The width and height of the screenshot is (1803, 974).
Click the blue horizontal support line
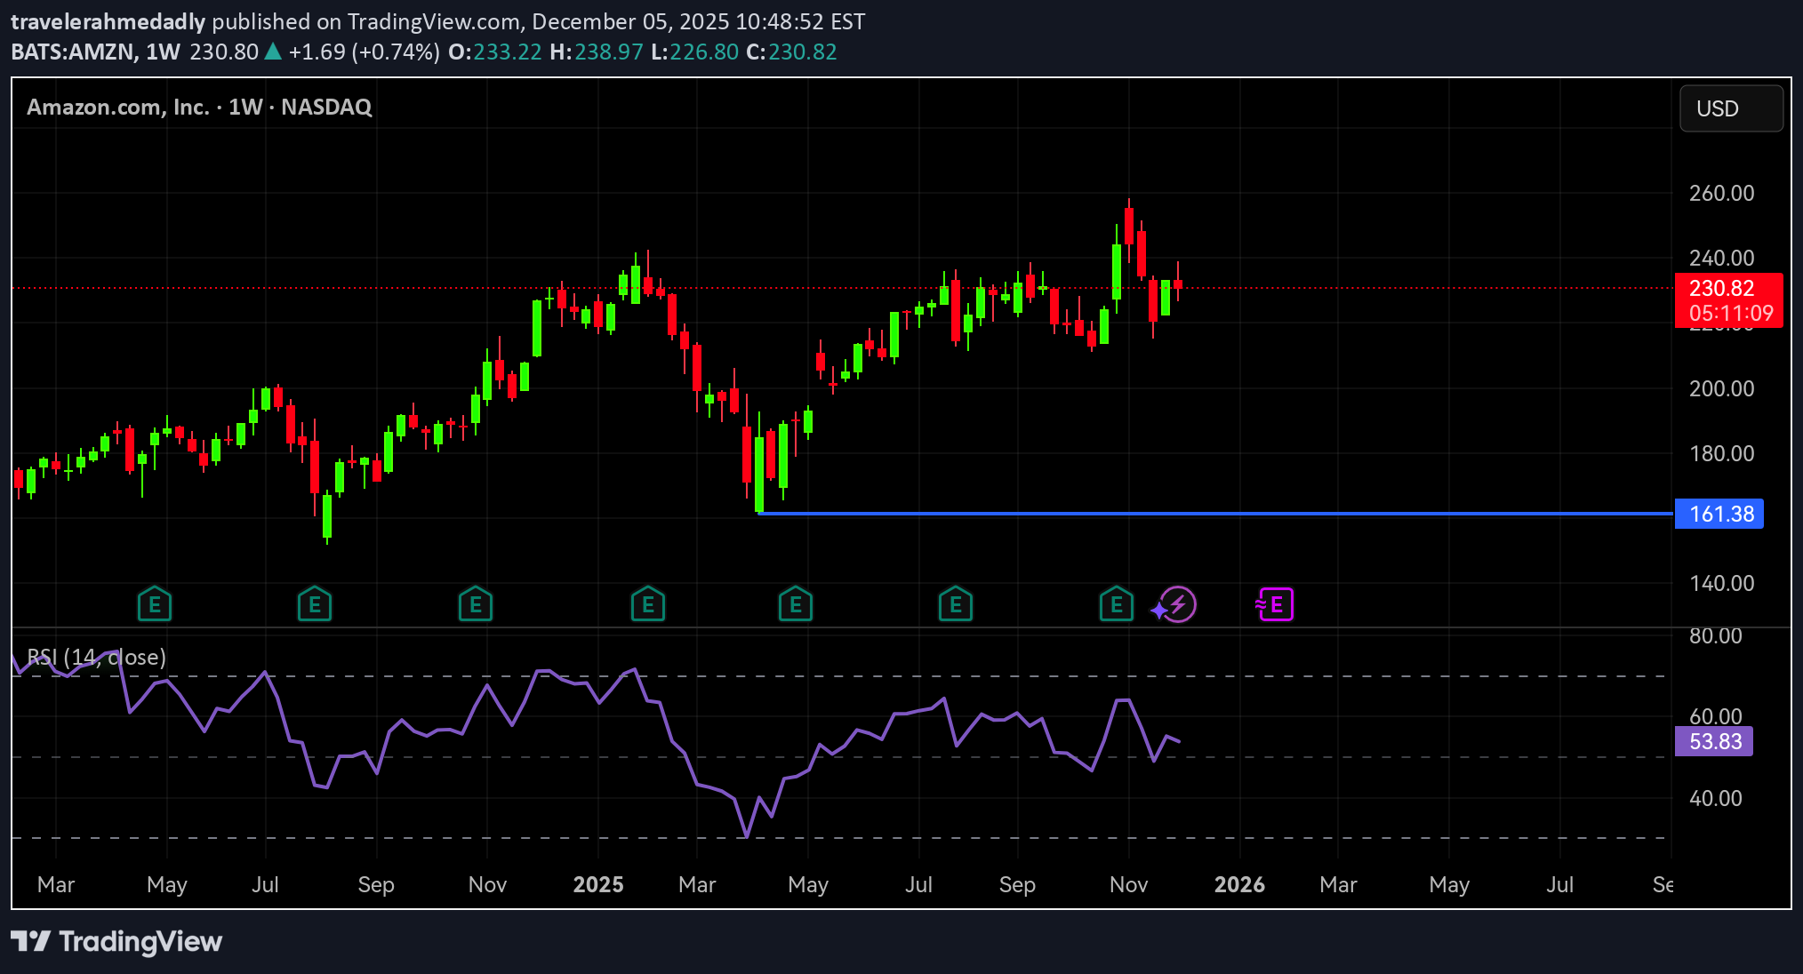[1245, 514]
